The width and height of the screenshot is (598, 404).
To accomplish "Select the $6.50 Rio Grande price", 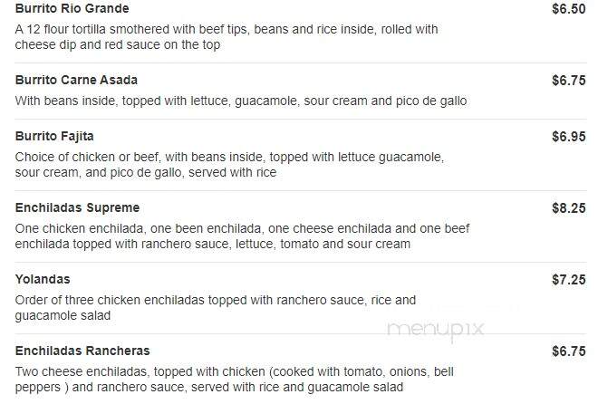I will tap(569, 9).
